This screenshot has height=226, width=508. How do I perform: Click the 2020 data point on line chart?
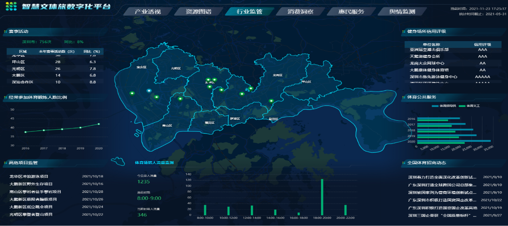[99, 124]
